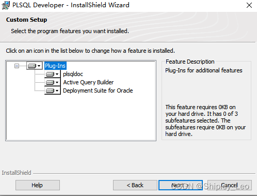Open the Plug-Ins install option dropdown arrow

tap(39, 66)
